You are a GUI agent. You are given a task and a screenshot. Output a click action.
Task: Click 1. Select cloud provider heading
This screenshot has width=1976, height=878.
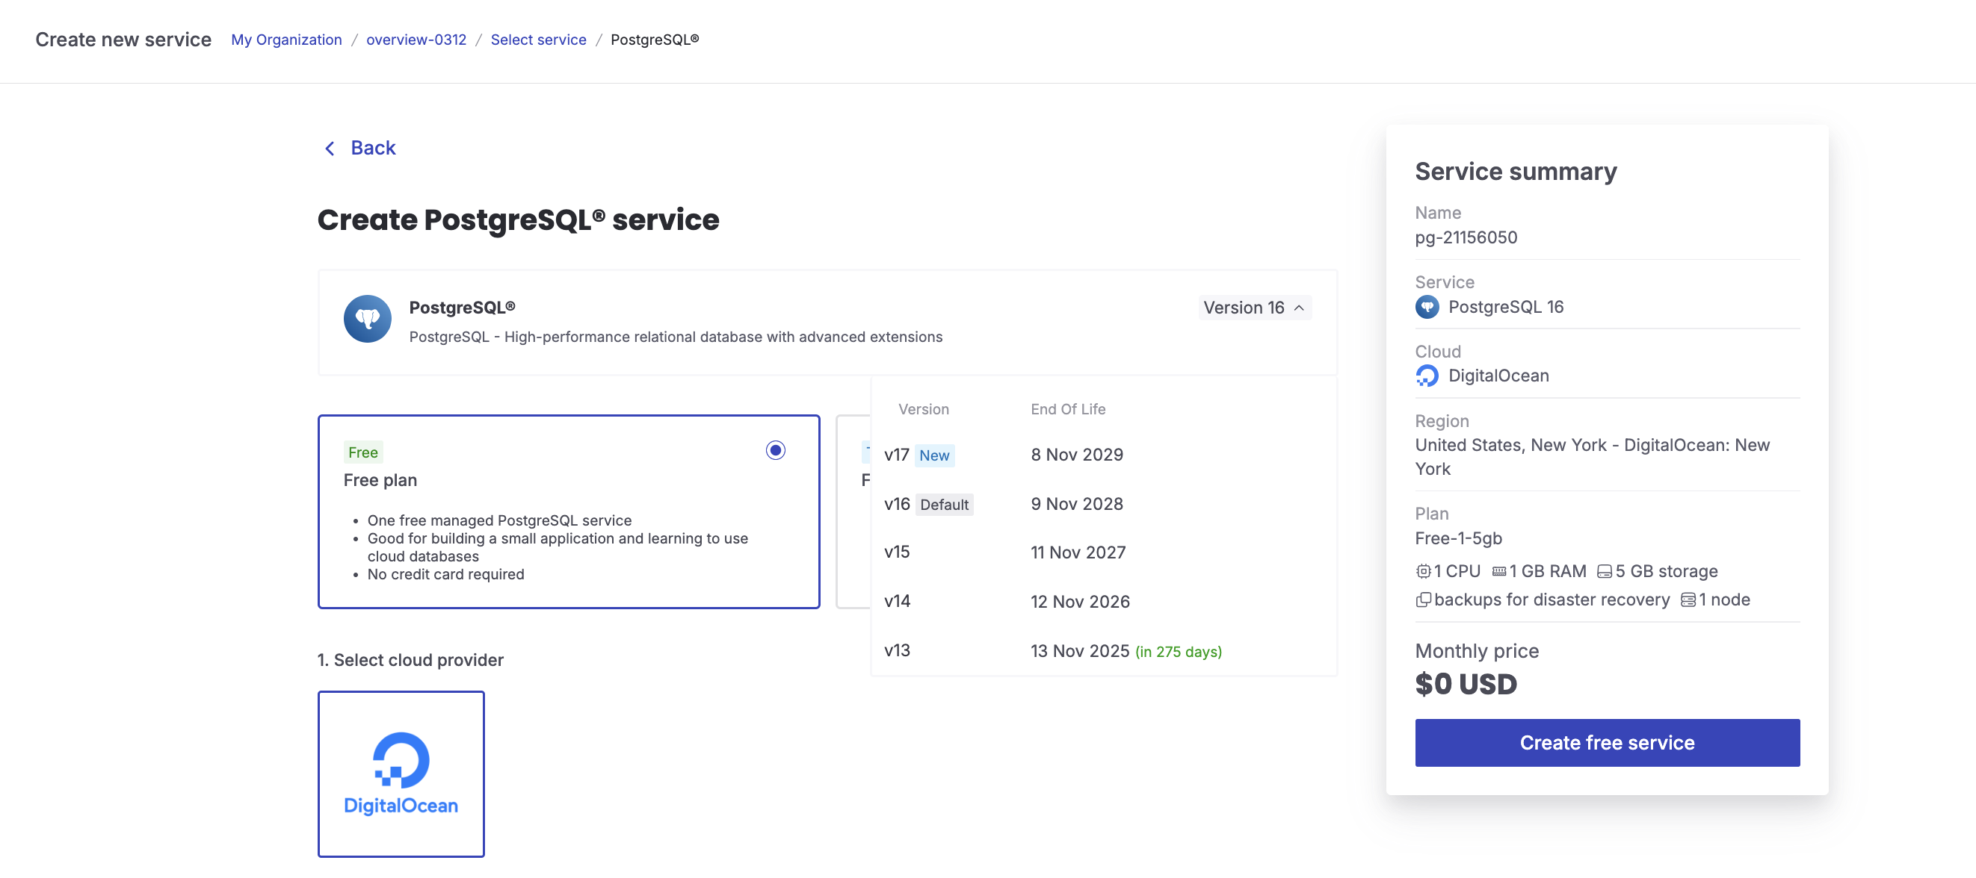(410, 660)
